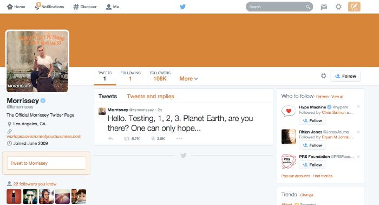
Task: Change the Trends location
Action: (x=307, y=195)
